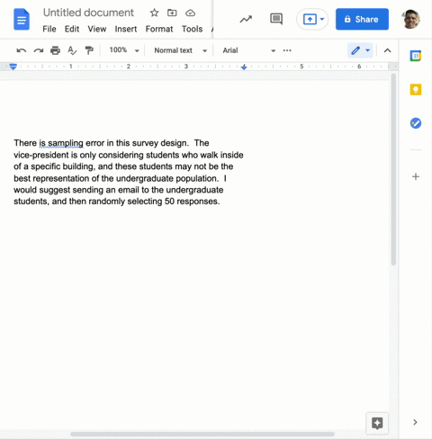Click the blue Share button
This screenshot has height=439, width=432.
tap(362, 19)
